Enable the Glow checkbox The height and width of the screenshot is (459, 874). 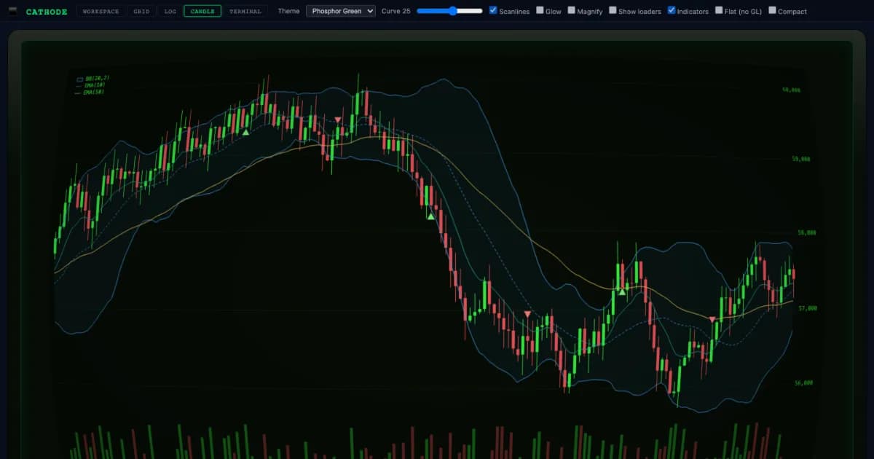(540, 10)
